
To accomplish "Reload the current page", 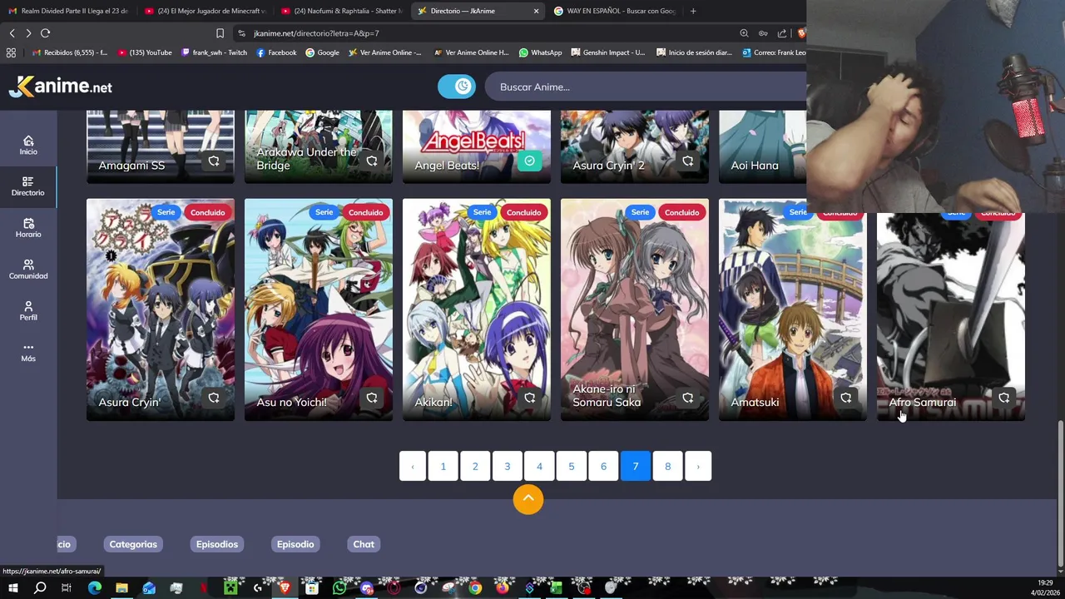I will (x=45, y=33).
